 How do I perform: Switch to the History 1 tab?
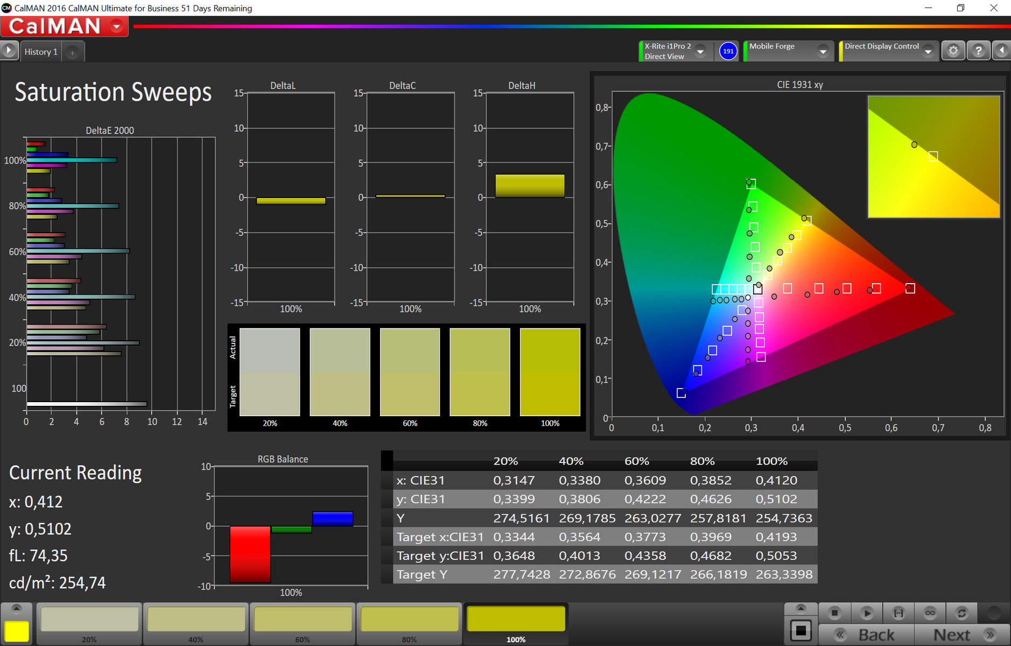[41, 52]
